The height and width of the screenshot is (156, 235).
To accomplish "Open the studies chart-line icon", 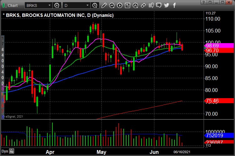I will click(112, 6).
